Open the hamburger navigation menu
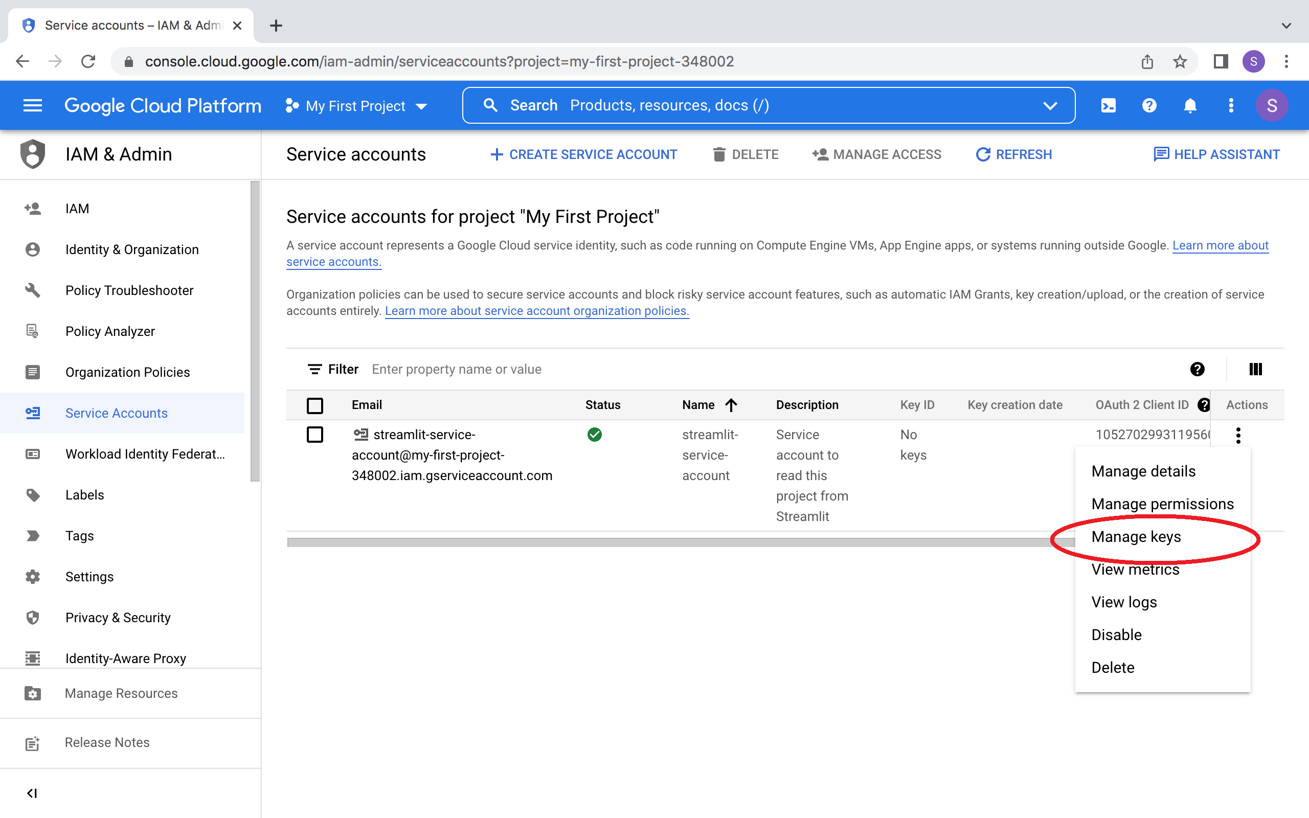This screenshot has width=1309, height=818. point(32,105)
